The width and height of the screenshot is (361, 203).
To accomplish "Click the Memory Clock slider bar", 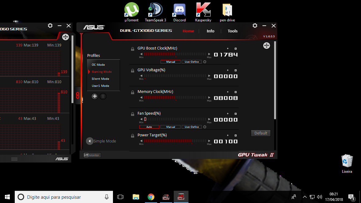I will pos(175,98).
